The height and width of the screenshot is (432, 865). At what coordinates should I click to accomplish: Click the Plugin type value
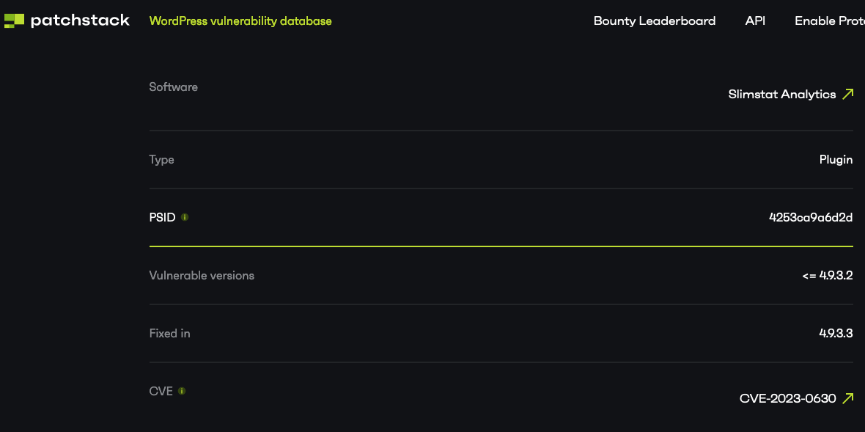tap(836, 160)
